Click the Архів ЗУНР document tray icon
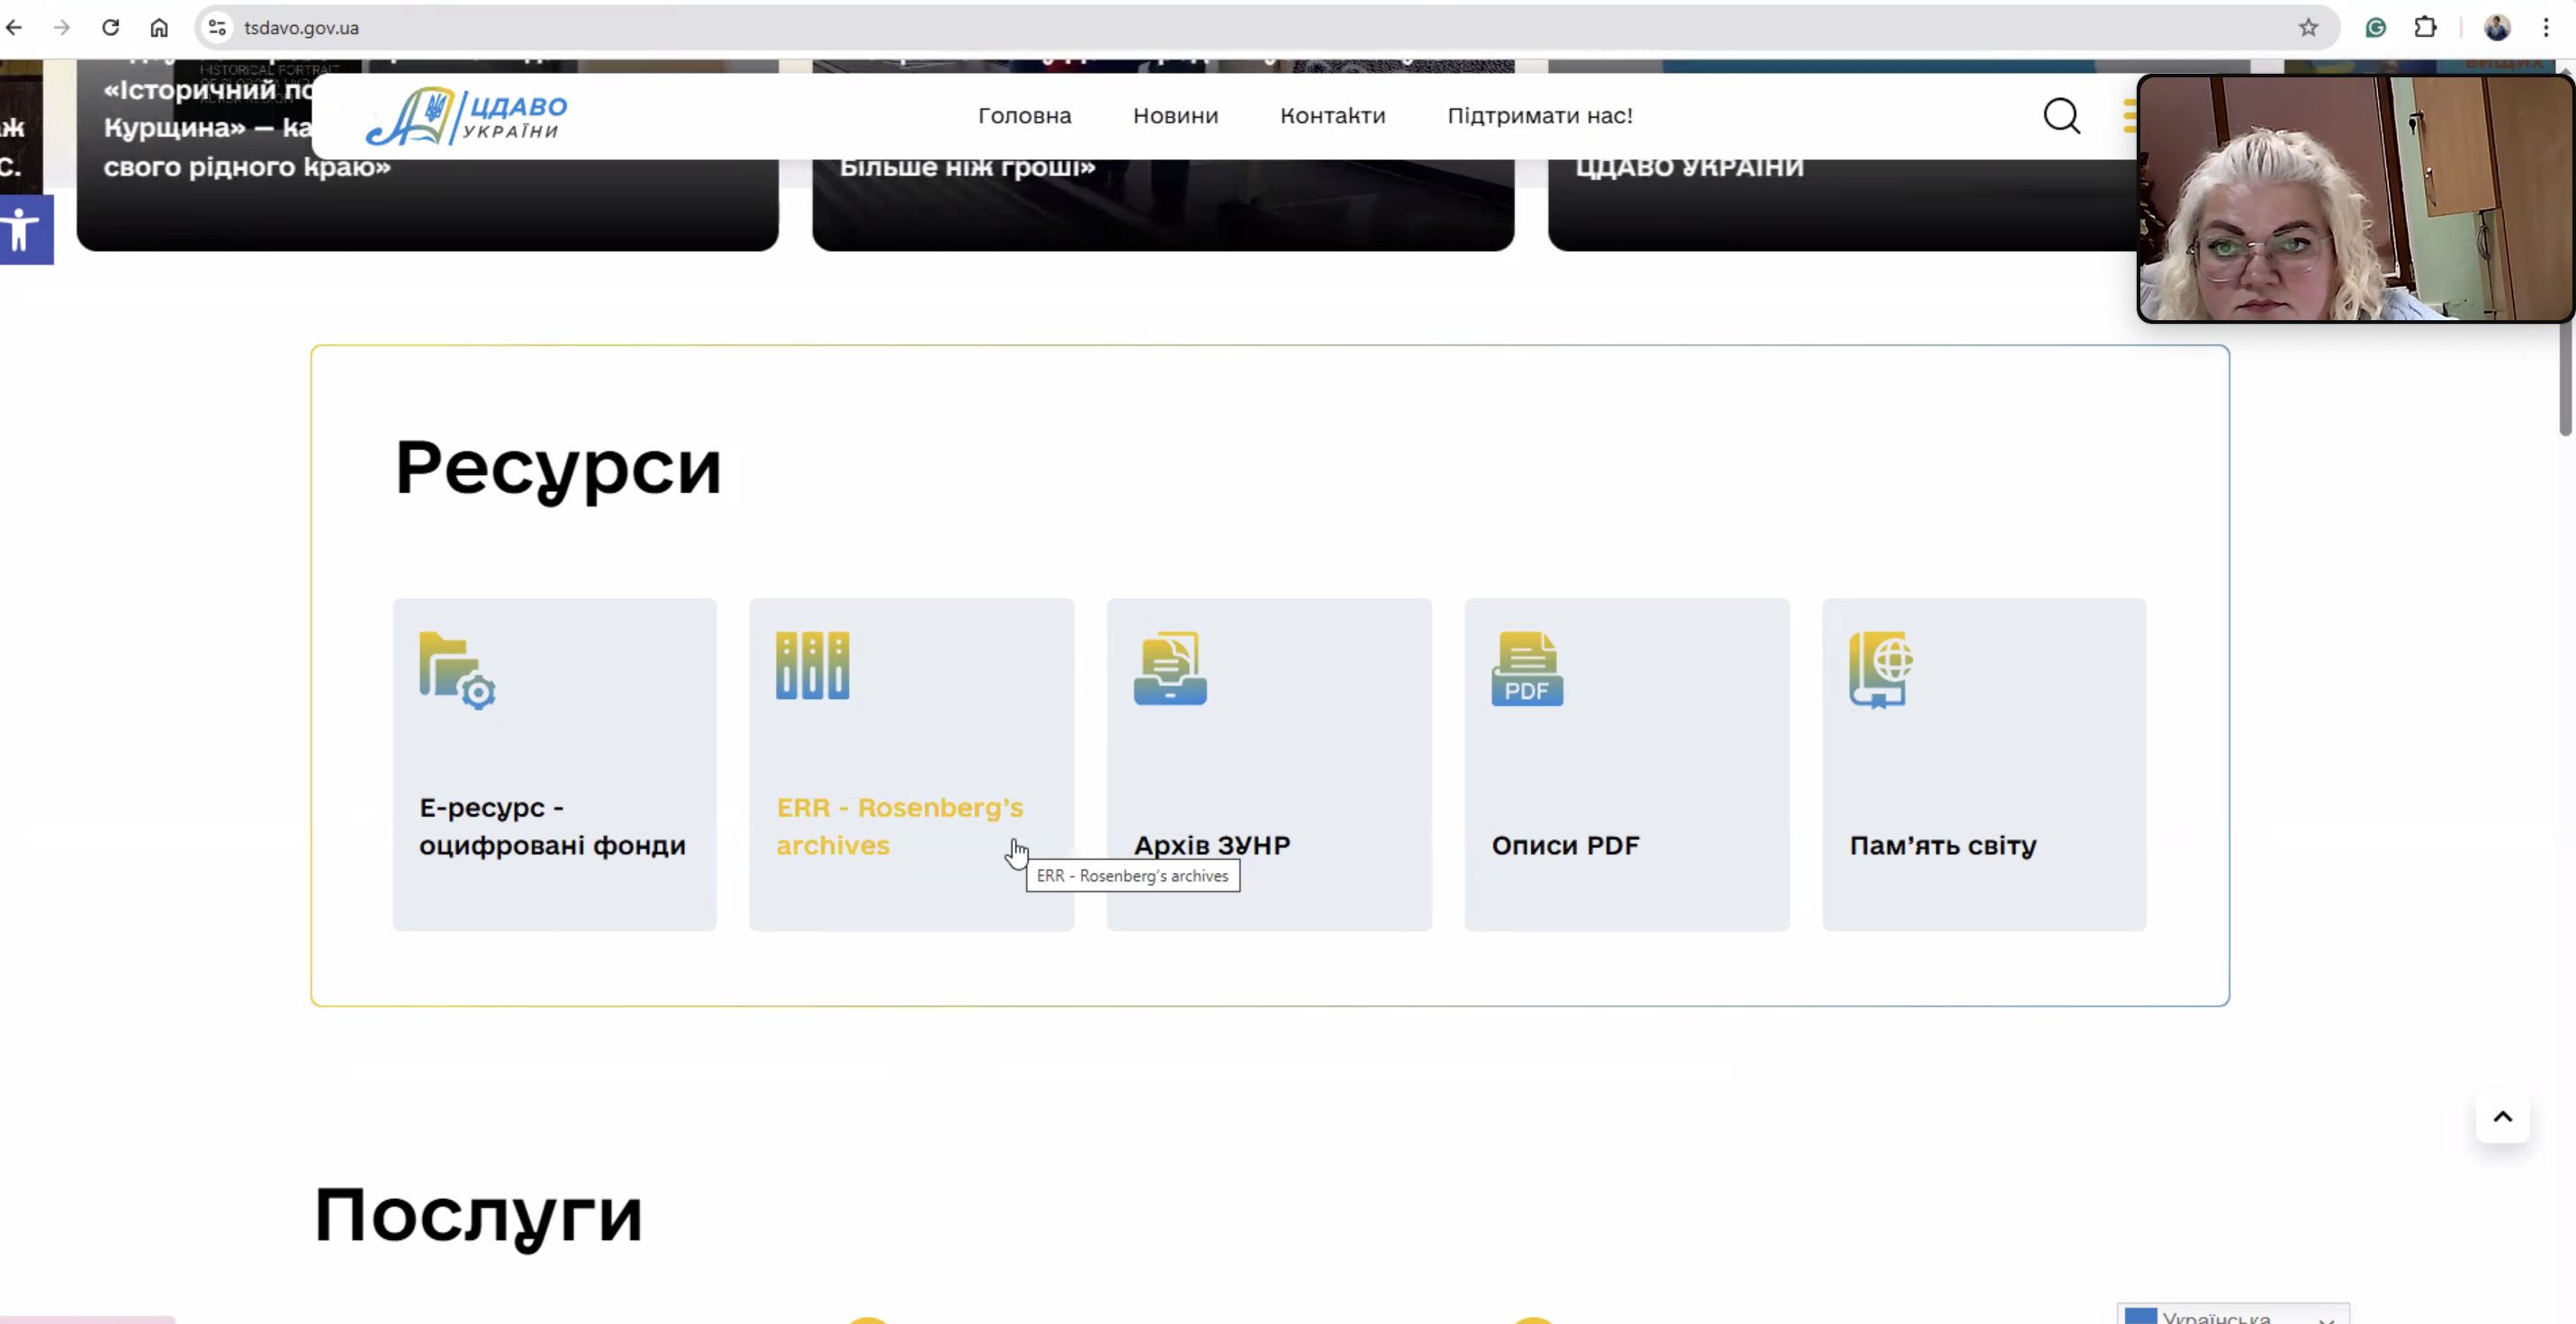The width and height of the screenshot is (2576, 1324). (1169, 668)
